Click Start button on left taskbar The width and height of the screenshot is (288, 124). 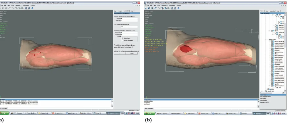click(x=4, y=113)
